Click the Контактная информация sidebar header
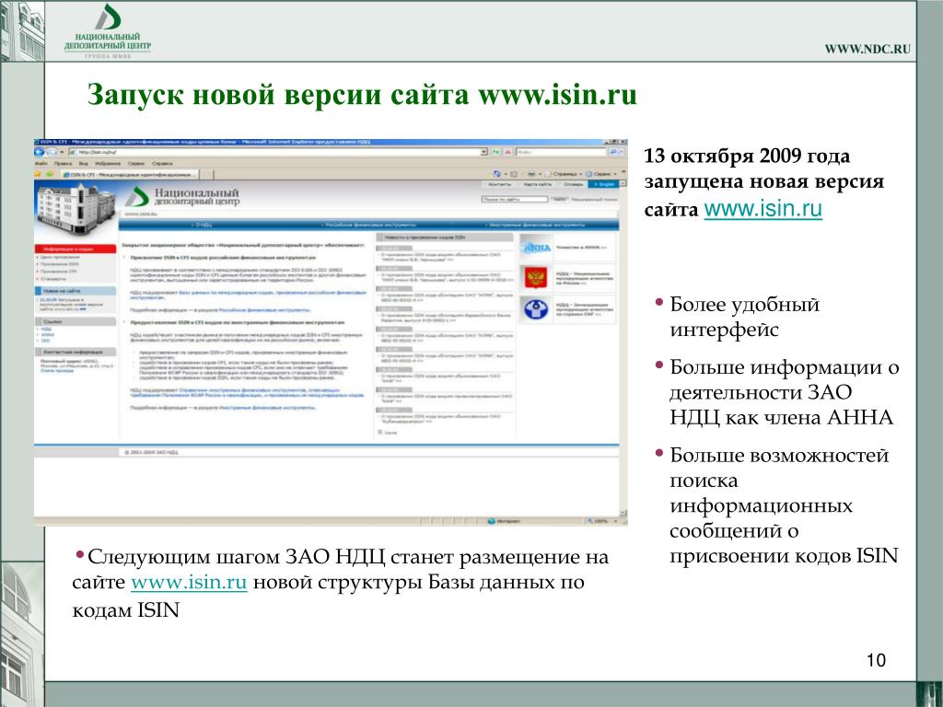Image resolution: width=943 pixels, height=707 pixels. tap(76, 352)
